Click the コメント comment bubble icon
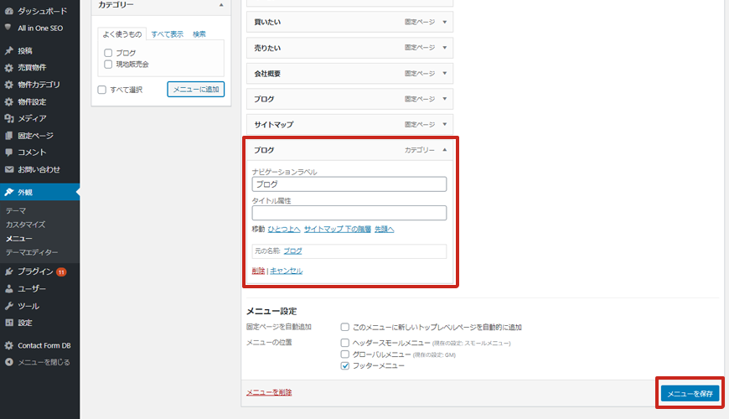729x419 pixels. pyautogui.click(x=8, y=153)
